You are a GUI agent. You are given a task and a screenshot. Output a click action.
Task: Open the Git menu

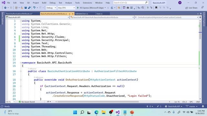[28, 3]
